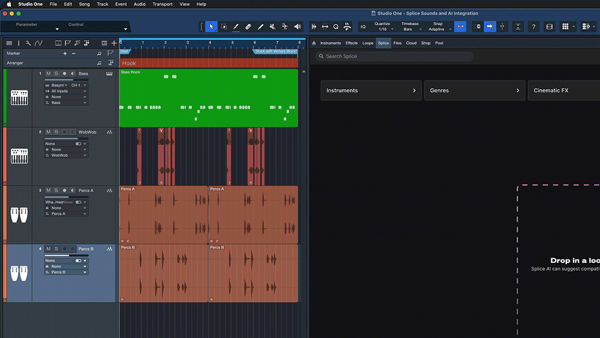
Task: Click the Cinematic FX category
Action: tap(564, 90)
